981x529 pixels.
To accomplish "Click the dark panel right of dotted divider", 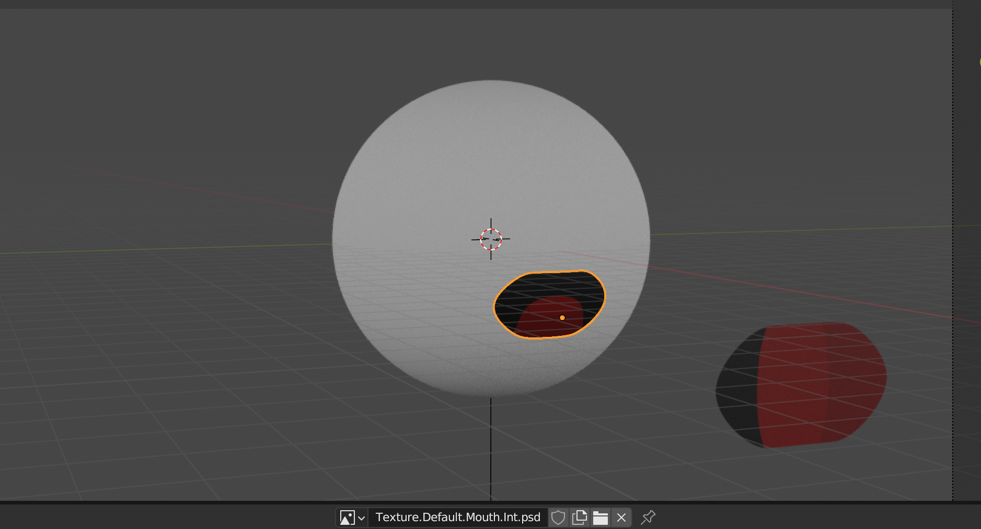I will 967,261.
